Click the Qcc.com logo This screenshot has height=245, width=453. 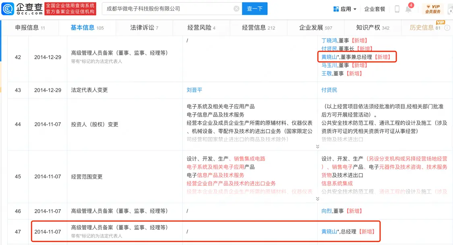(x=22, y=9)
